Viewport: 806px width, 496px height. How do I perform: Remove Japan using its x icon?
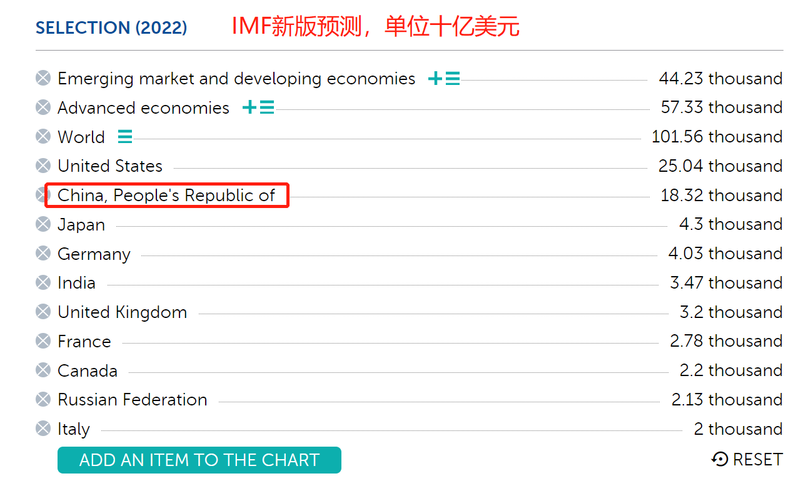tap(43, 224)
